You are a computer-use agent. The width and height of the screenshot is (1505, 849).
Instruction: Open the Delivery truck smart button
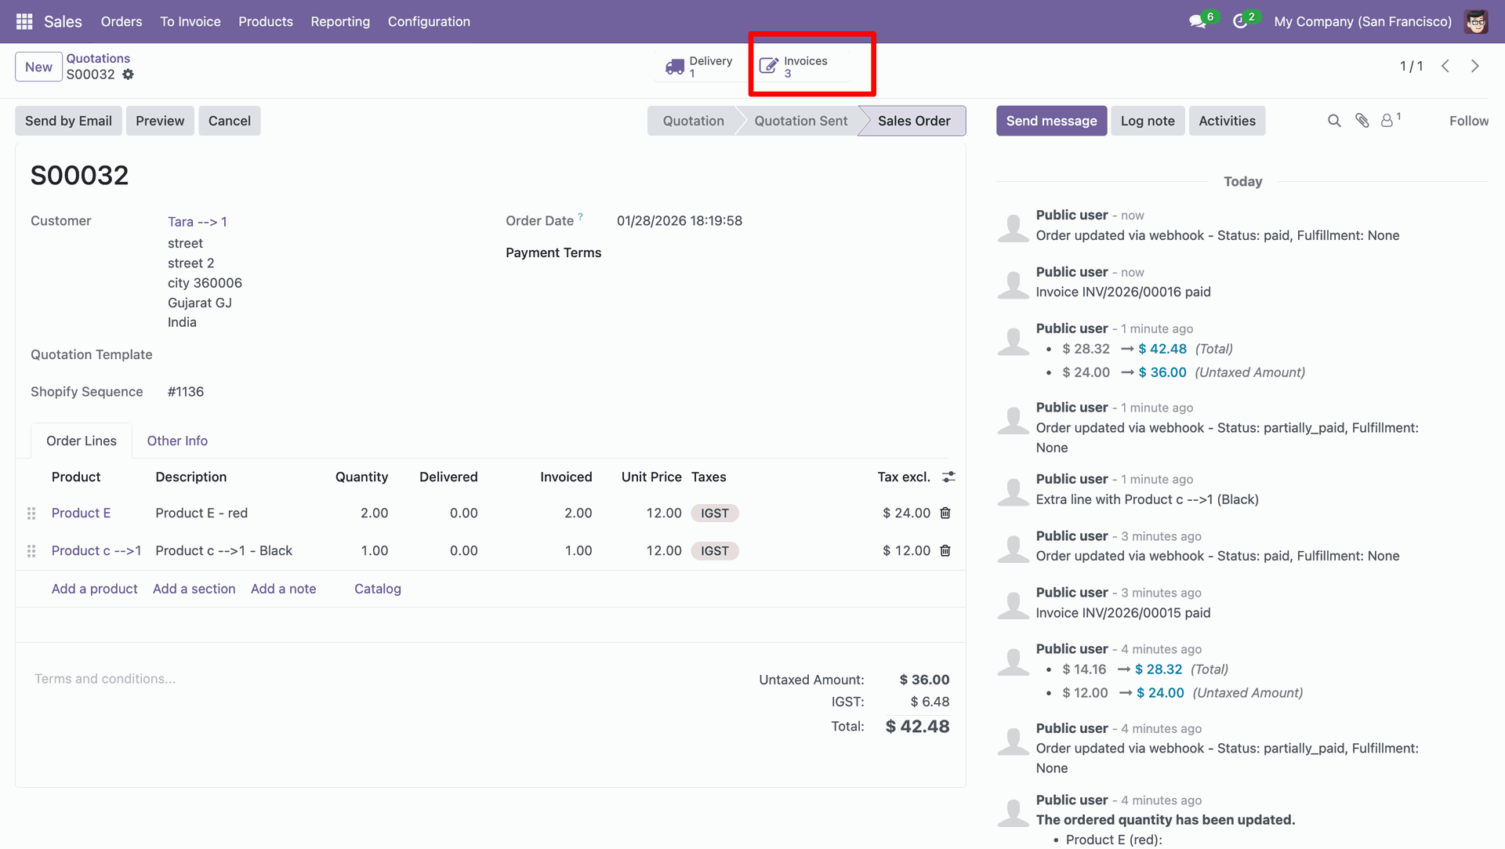[698, 67]
